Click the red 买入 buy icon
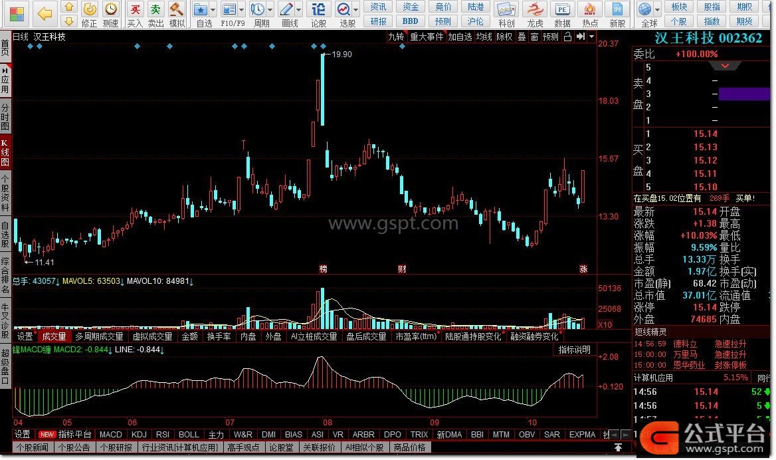776x460 pixels. click(135, 15)
